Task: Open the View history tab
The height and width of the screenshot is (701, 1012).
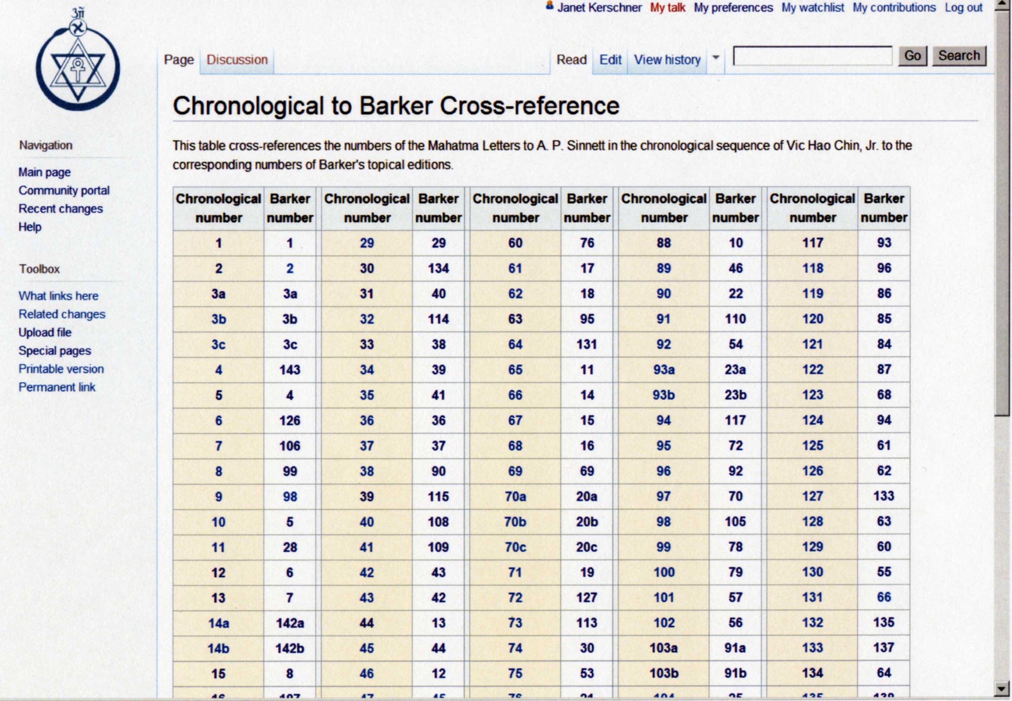Action: (667, 60)
